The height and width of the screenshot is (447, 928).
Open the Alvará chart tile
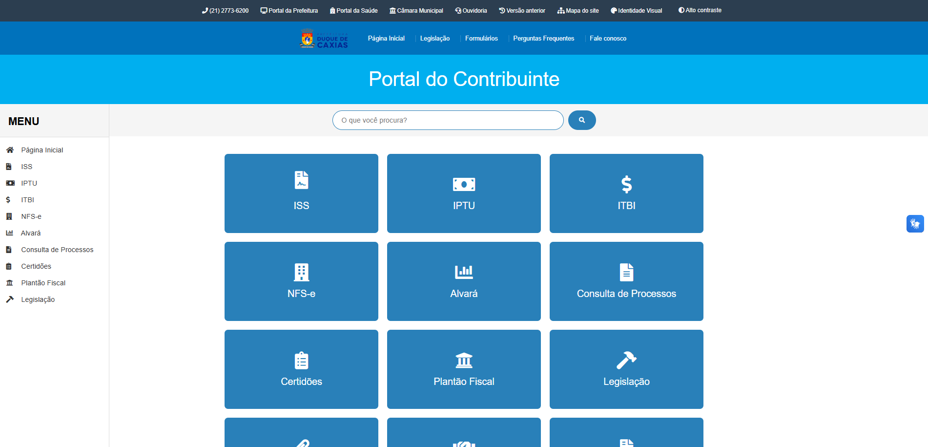point(464,281)
